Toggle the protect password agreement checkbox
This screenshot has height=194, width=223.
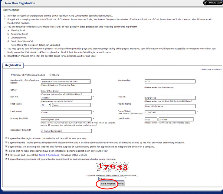click(x=6, y=142)
